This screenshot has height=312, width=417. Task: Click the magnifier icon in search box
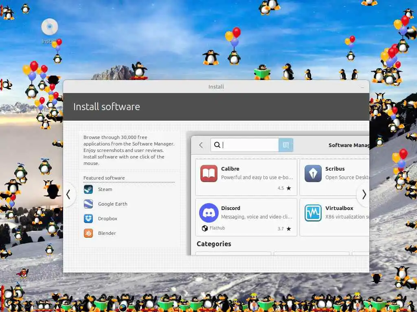[x=217, y=145]
